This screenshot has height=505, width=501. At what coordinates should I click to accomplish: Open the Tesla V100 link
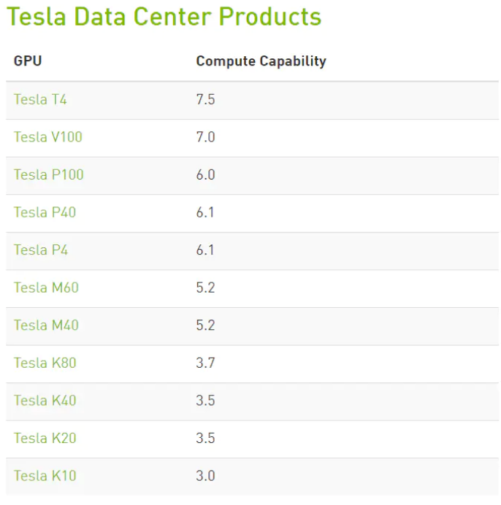tap(48, 137)
